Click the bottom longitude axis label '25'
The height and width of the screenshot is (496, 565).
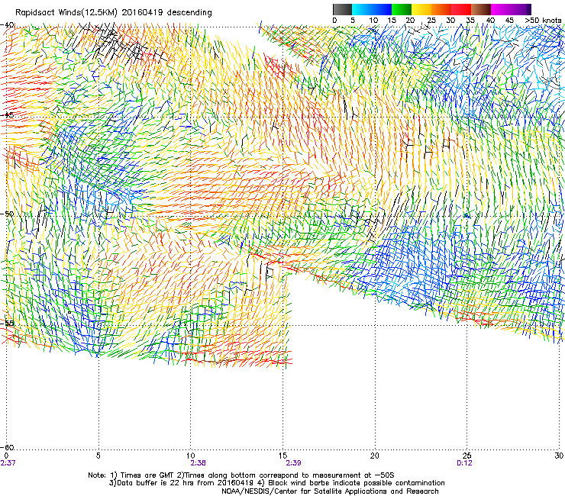tap(467, 456)
